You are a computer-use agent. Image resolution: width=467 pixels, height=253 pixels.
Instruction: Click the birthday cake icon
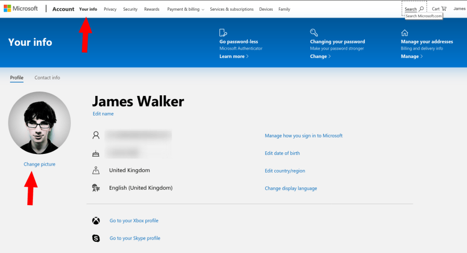tap(96, 153)
